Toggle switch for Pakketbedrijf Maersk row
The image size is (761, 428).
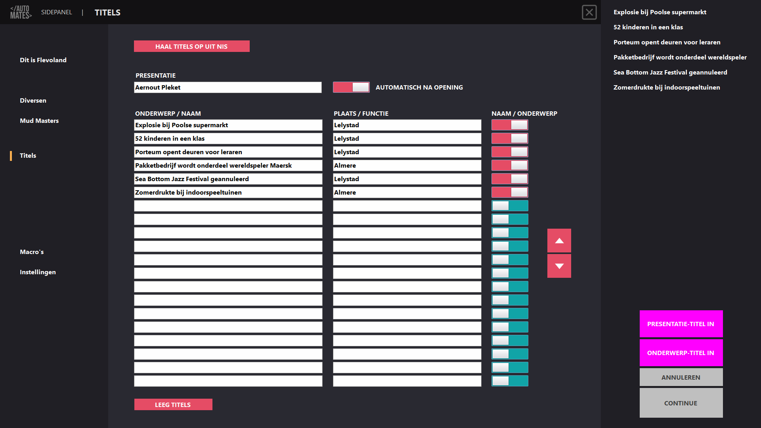coord(510,165)
